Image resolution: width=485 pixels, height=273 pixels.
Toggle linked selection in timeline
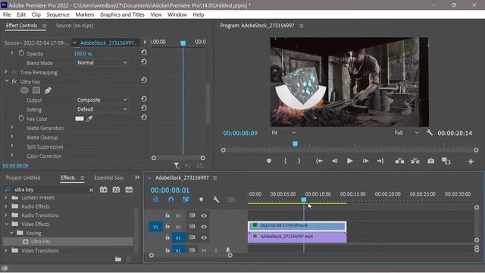coord(186,199)
